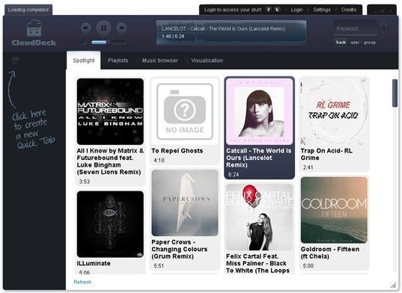This screenshot has height=293, width=402.
Task: Open the Music browser tab
Action: point(160,61)
